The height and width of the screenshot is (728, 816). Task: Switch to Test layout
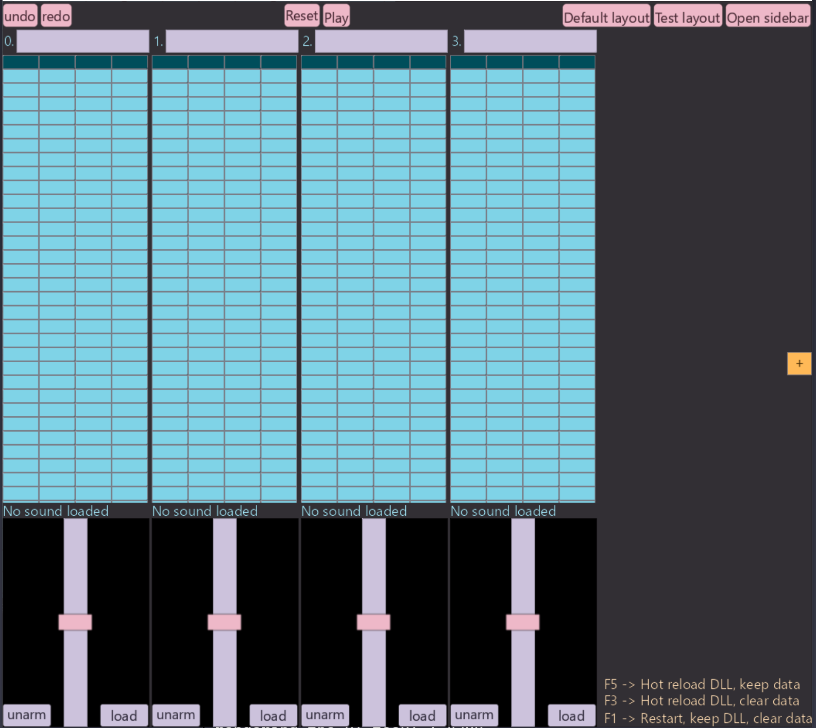pos(687,18)
